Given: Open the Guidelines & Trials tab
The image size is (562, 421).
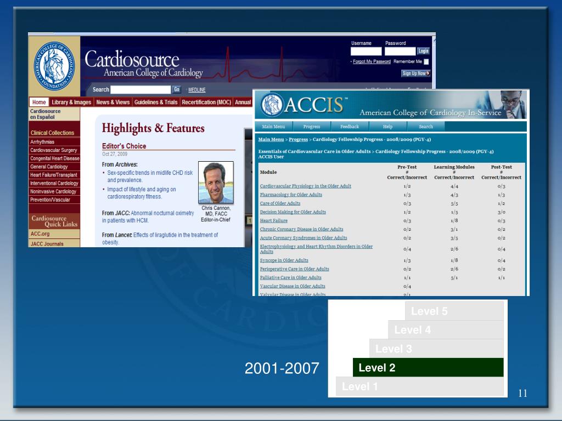Looking at the screenshot, I should tap(156, 102).
